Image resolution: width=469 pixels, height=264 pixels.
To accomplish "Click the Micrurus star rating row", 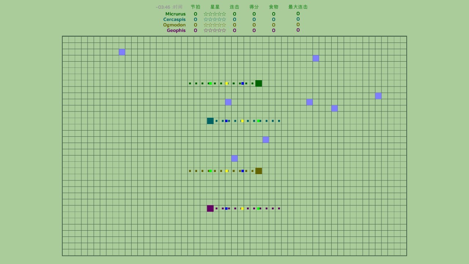I will point(215,14).
